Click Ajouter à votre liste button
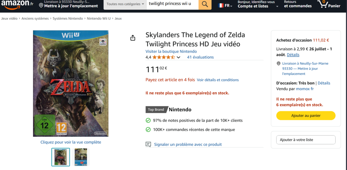 pos(306,140)
